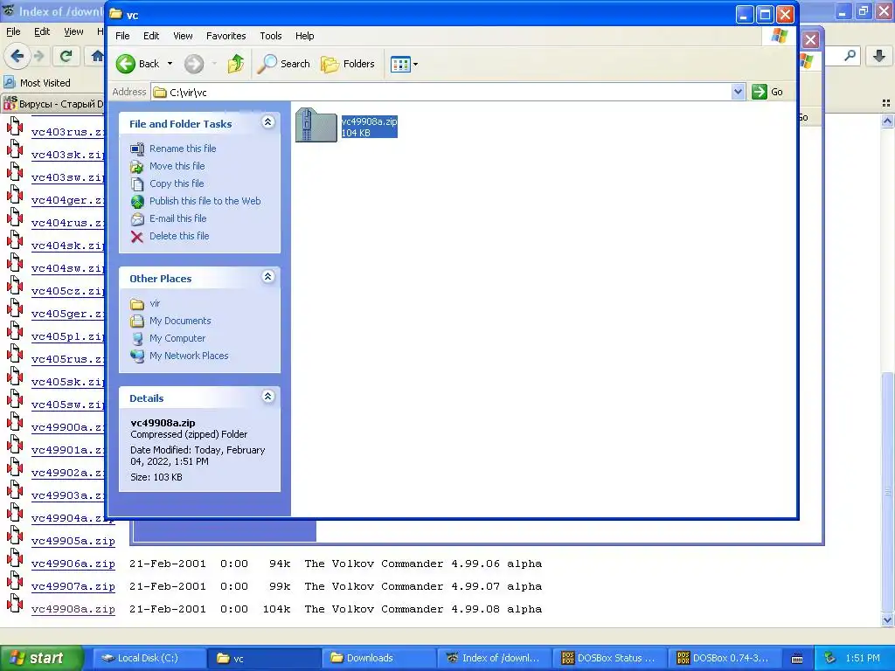The width and height of the screenshot is (895, 671).
Task: Expand the Address bar dropdown
Action: point(738,92)
